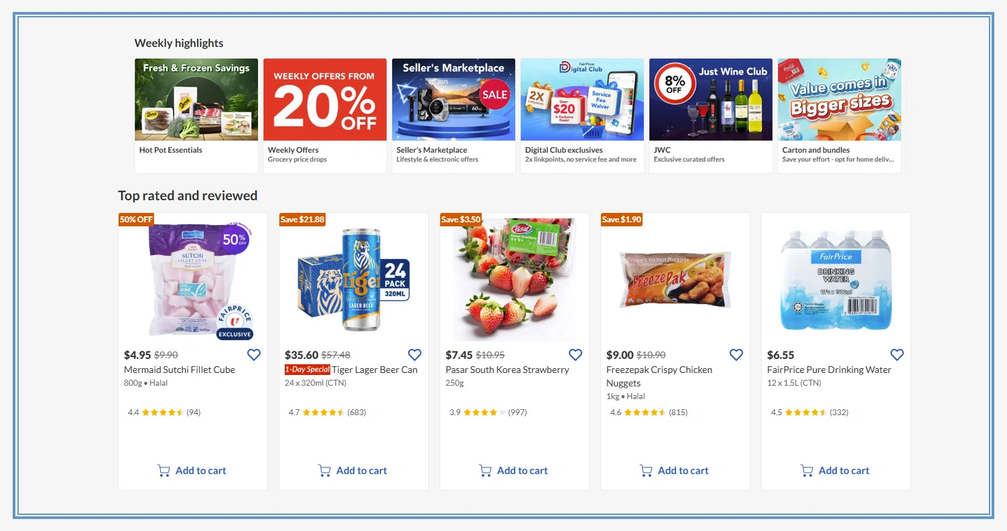The height and width of the screenshot is (531, 1007).
Task: Favorite the Mermaid Sutchi Fillet Cube heart icon
Action: 254,355
